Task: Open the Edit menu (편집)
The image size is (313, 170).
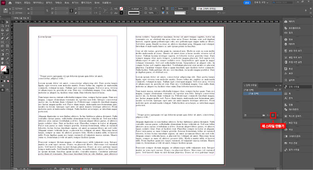Action: (27, 3)
